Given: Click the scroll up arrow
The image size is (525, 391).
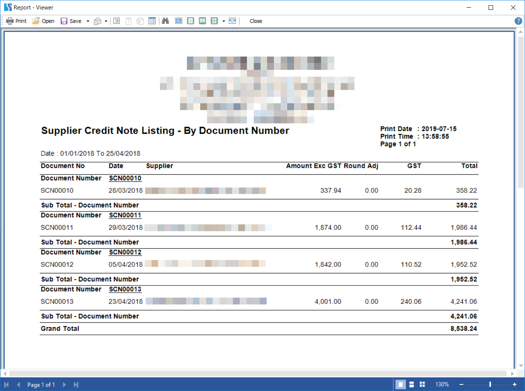Looking at the screenshot, I should pyautogui.click(x=520, y=32).
